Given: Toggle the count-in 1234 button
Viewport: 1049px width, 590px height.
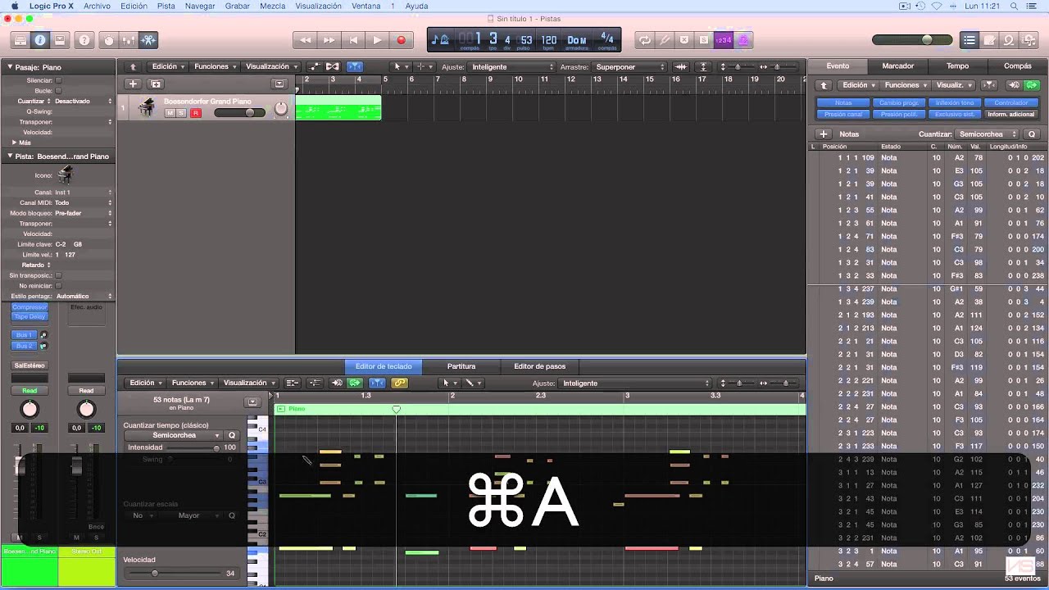Looking at the screenshot, I should pyautogui.click(x=723, y=39).
